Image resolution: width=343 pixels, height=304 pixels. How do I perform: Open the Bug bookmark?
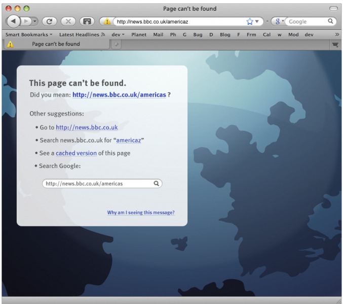tap(198, 35)
